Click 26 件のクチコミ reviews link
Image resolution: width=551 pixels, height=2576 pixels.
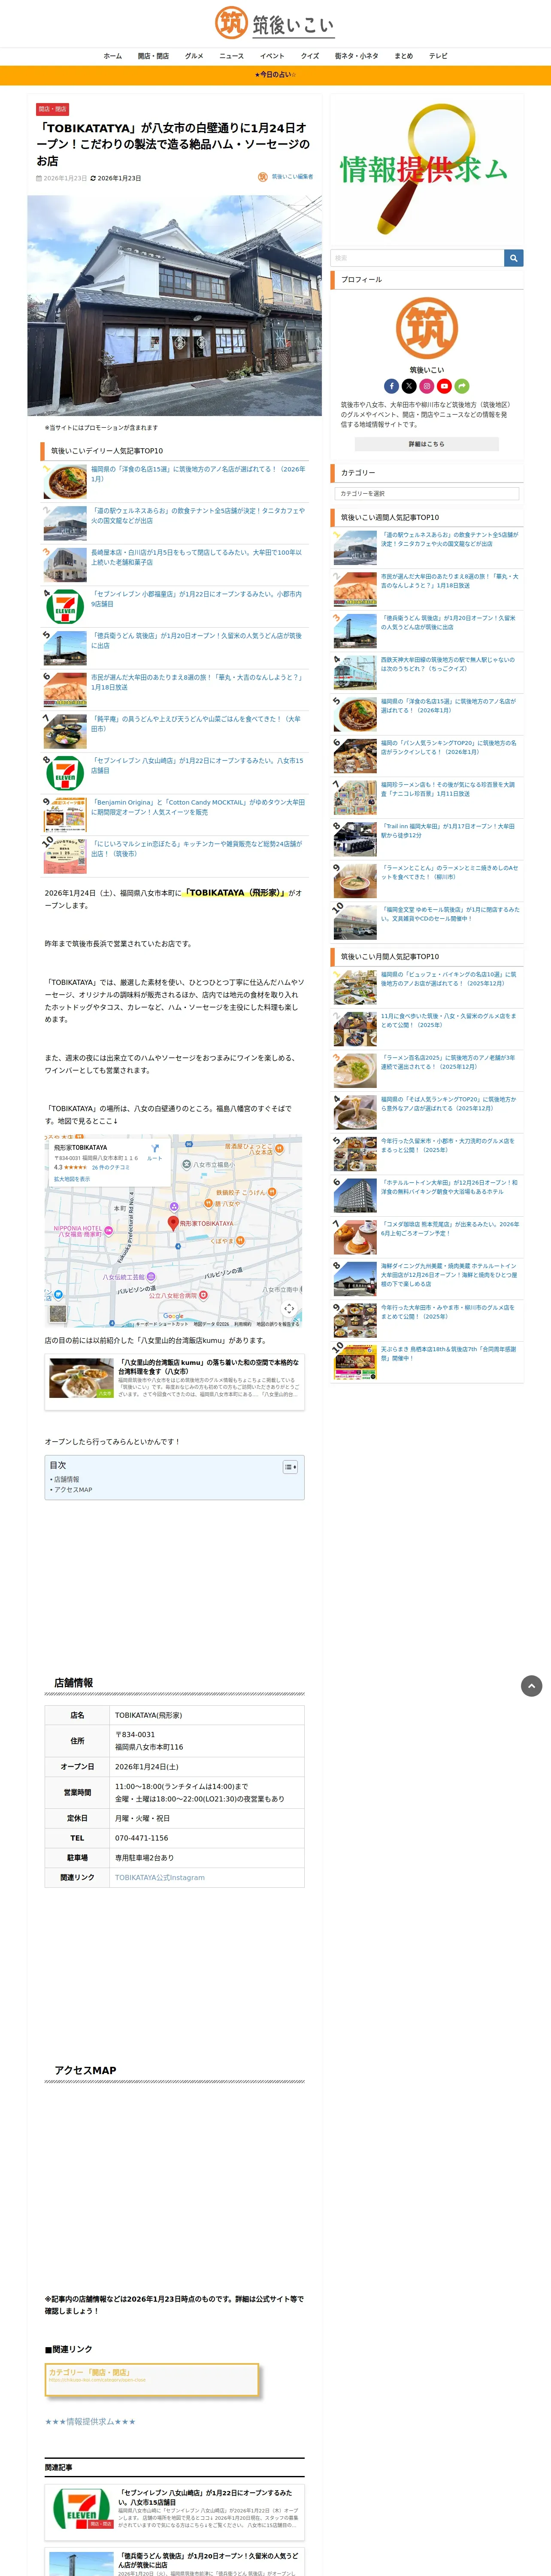pyautogui.click(x=111, y=1167)
